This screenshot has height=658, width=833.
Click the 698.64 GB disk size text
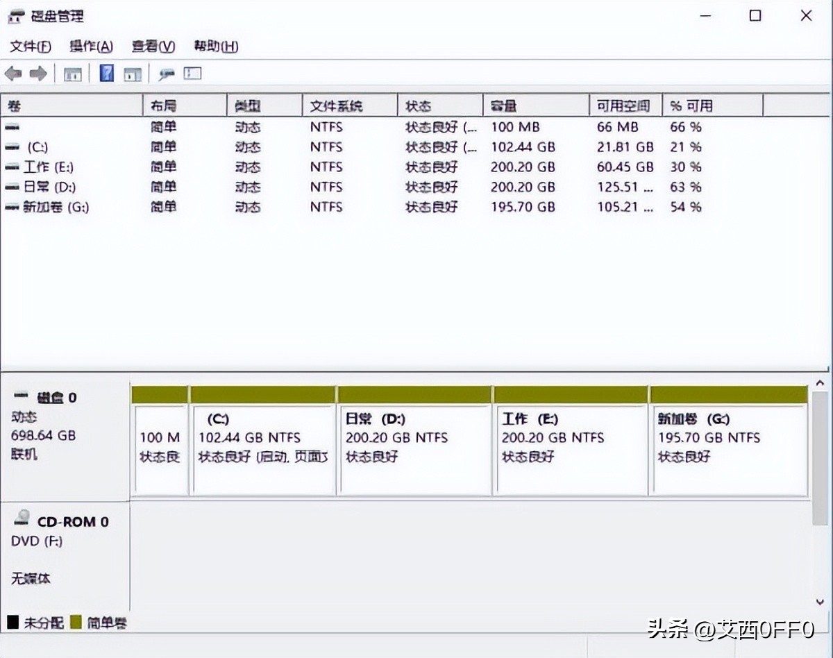44,435
